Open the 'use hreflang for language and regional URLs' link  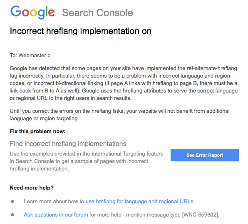[139, 202]
